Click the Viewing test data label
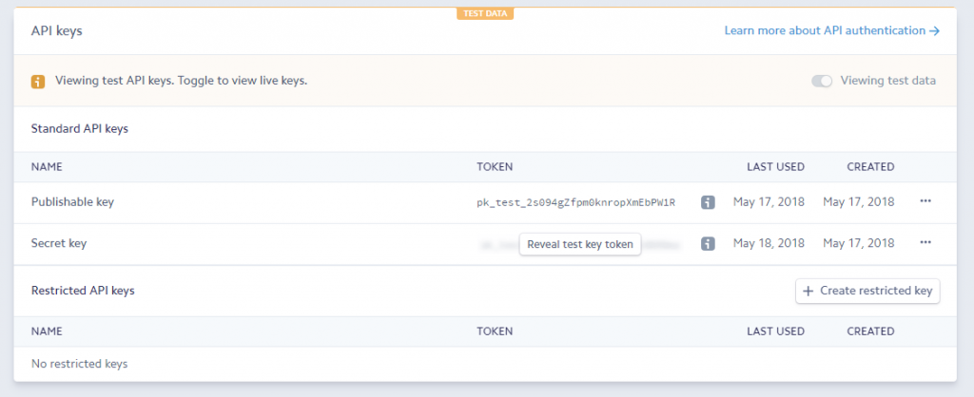This screenshot has width=974, height=397. pyautogui.click(x=887, y=81)
